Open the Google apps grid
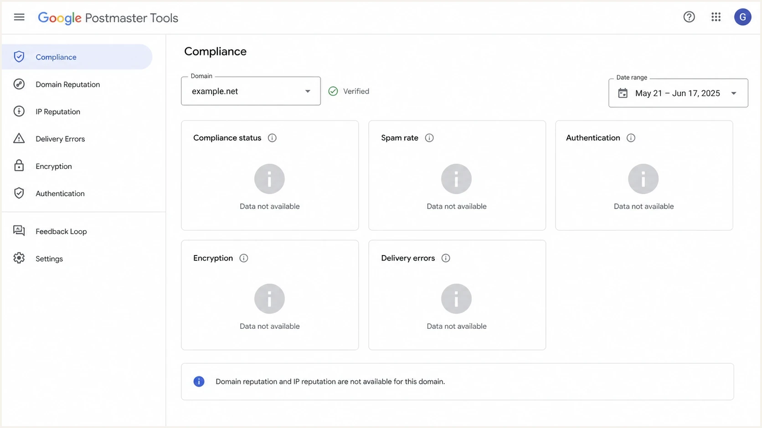762x428 pixels. 716,17
